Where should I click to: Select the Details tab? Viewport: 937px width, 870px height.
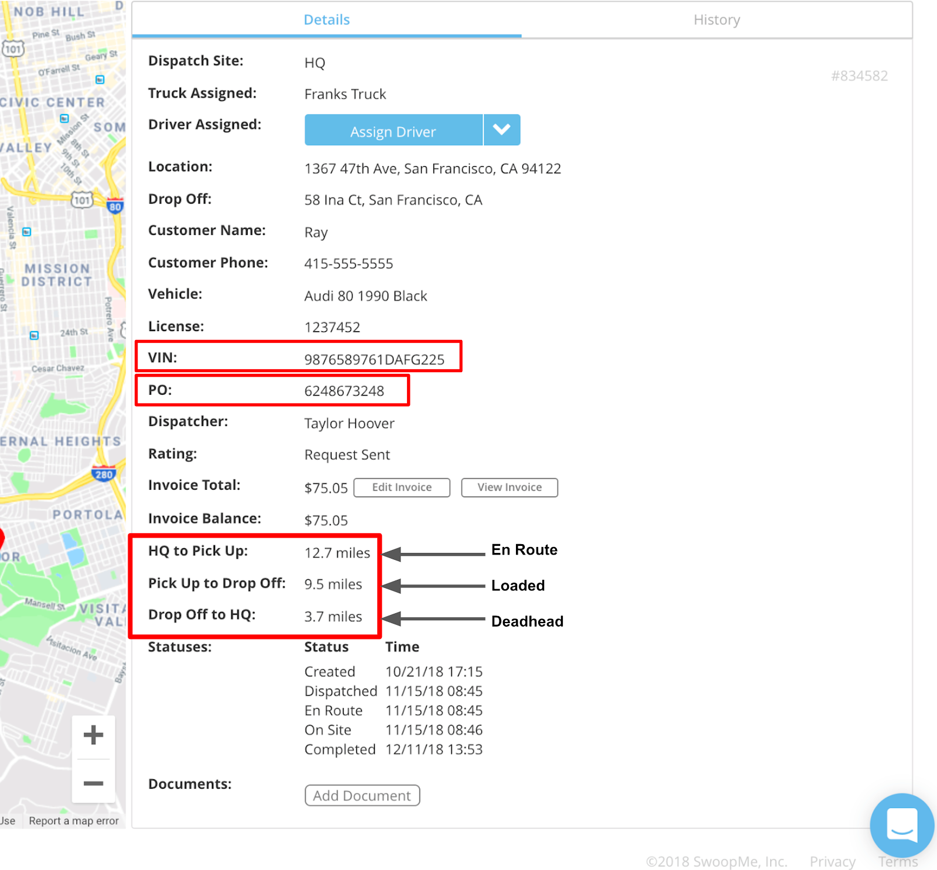pos(326,19)
